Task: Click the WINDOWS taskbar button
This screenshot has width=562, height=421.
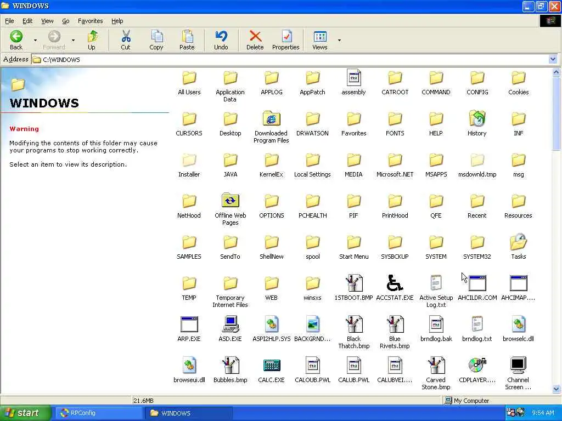Action: [x=189, y=413]
